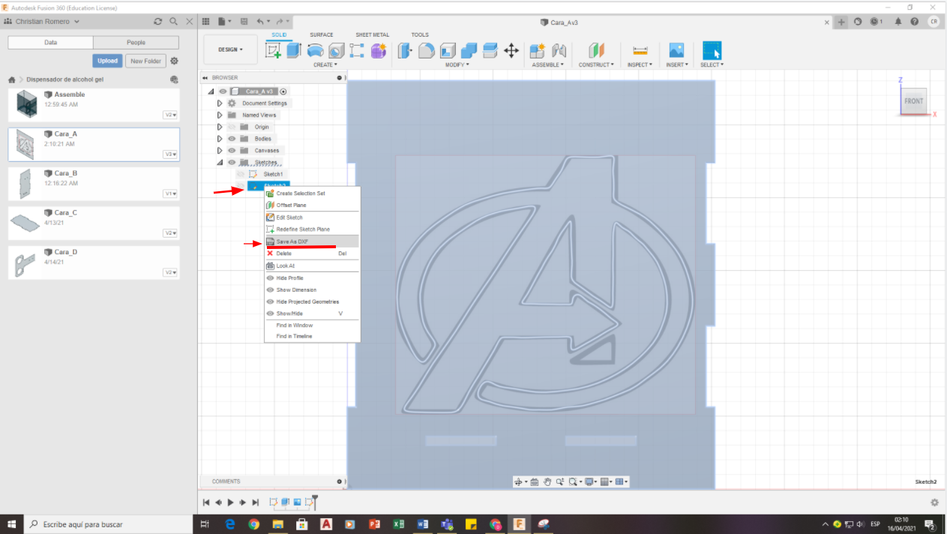Screen dimensions: 947x534
Task: Select the Press Pull tool
Action: (405, 50)
